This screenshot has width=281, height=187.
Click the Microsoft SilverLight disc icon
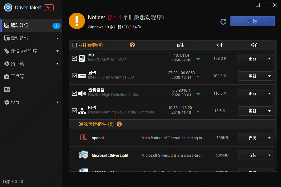click(83, 155)
